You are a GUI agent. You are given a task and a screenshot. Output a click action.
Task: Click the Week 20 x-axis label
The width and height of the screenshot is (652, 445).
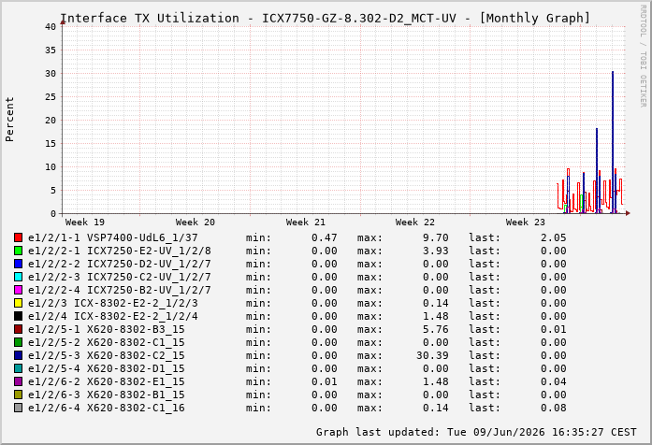pos(195,222)
